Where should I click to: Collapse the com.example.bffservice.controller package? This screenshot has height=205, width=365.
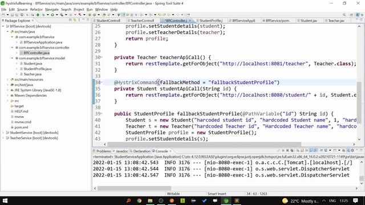(x=12, y=47)
